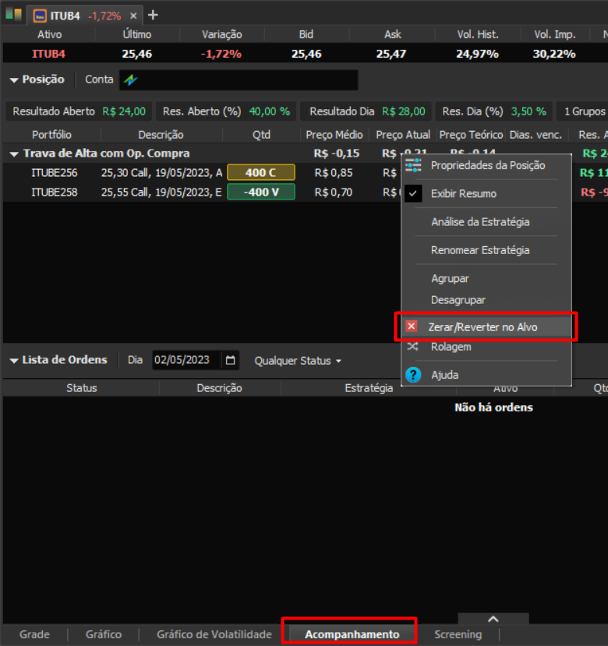The width and height of the screenshot is (608, 646).
Task: Click the 1 Grupos button
Action: (x=584, y=111)
